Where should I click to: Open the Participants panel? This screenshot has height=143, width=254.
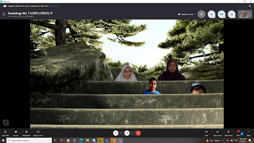(x=27, y=133)
